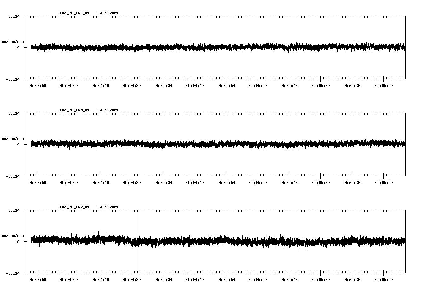Click the cm/sec/sec unit label on HNE plot

(13, 41)
